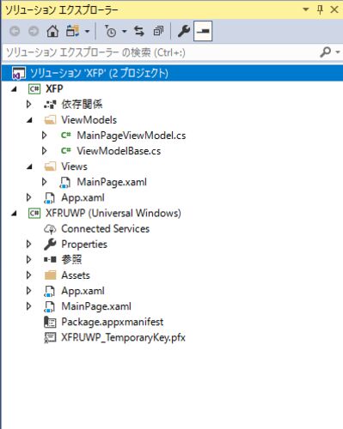The height and width of the screenshot is (429, 343).
Task: Collapse the XFP project node
Action: 14,89
